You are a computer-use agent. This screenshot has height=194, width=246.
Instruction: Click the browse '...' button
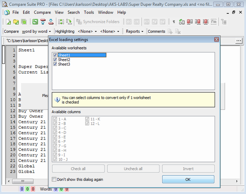point(239,41)
